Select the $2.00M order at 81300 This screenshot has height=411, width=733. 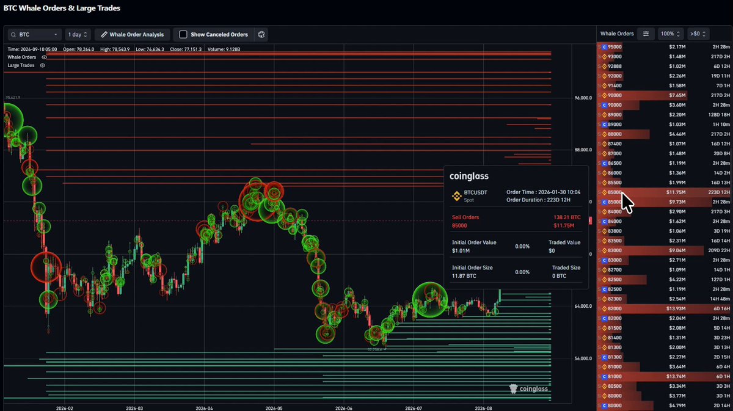665,347
